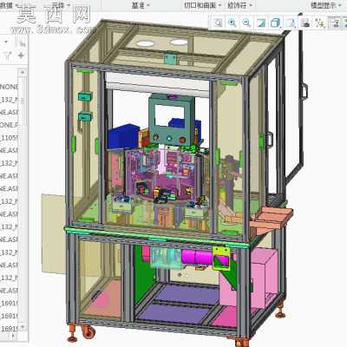Activate the Zoom Out tool
The image size is (347, 347).
pos(246,23)
